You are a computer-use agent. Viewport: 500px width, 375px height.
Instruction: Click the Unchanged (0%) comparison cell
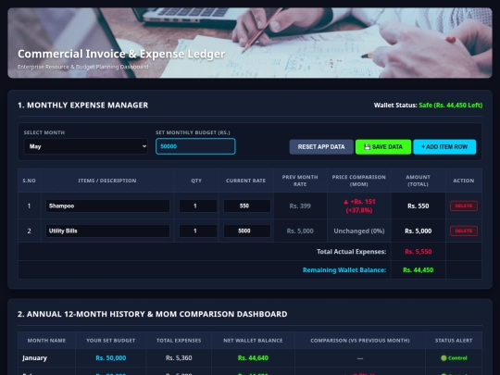pos(359,231)
